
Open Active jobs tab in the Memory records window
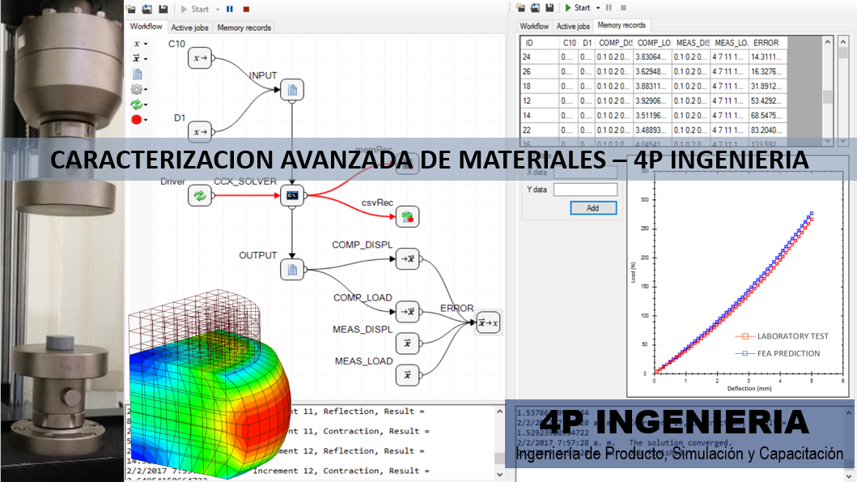coord(573,26)
